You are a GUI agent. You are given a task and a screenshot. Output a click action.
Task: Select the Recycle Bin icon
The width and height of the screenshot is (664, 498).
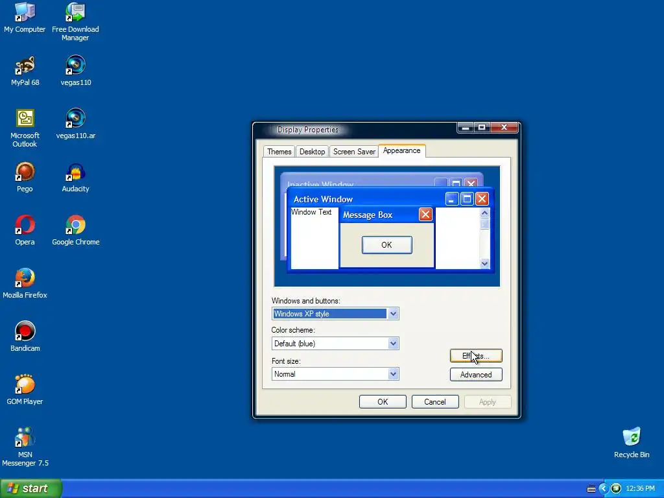[632, 443]
